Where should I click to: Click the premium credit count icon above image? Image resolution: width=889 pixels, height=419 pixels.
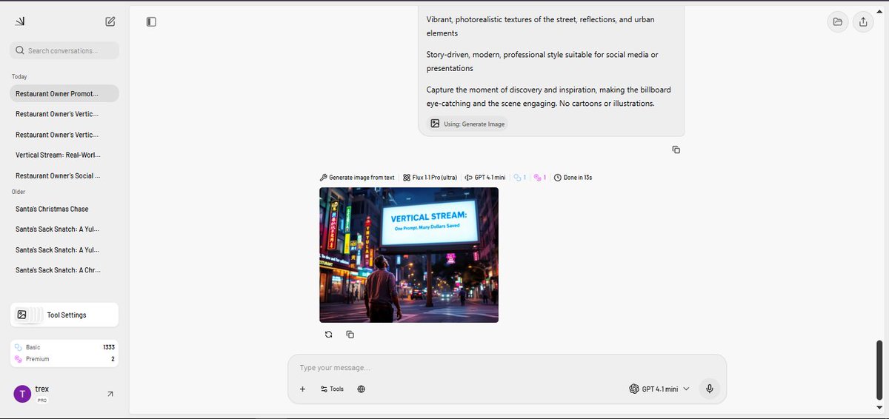click(x=539, y=178)
